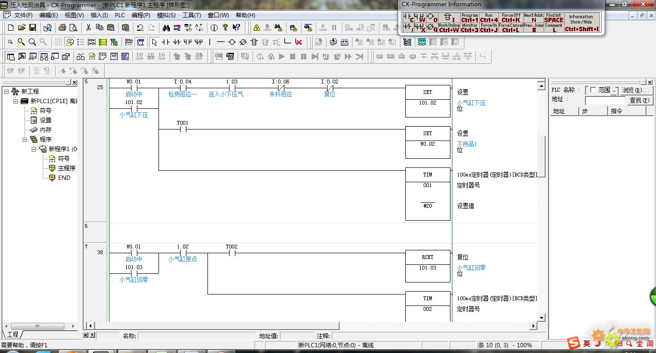Draw a new horizontal line

pyautogui.click(x=221, y=42)
